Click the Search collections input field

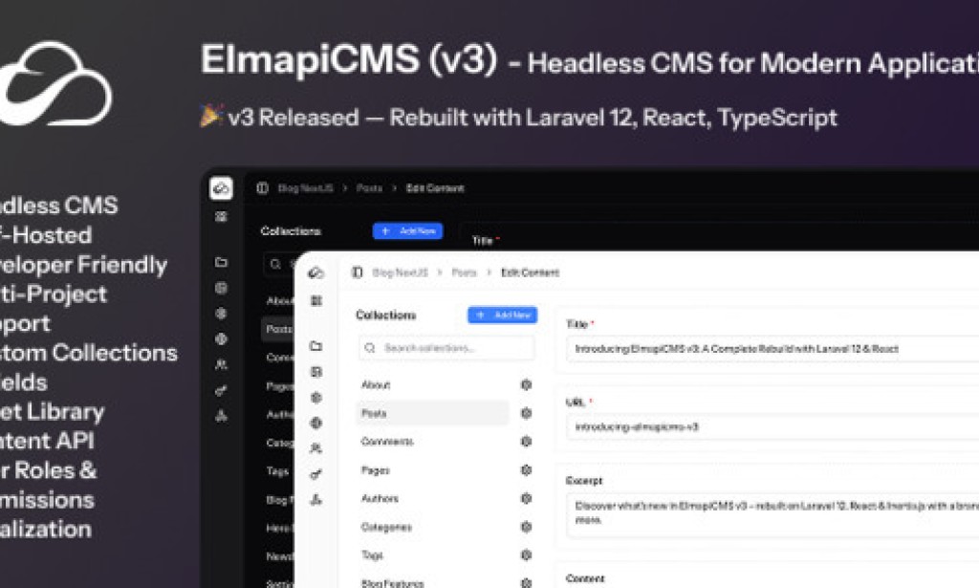coord(447,348)
